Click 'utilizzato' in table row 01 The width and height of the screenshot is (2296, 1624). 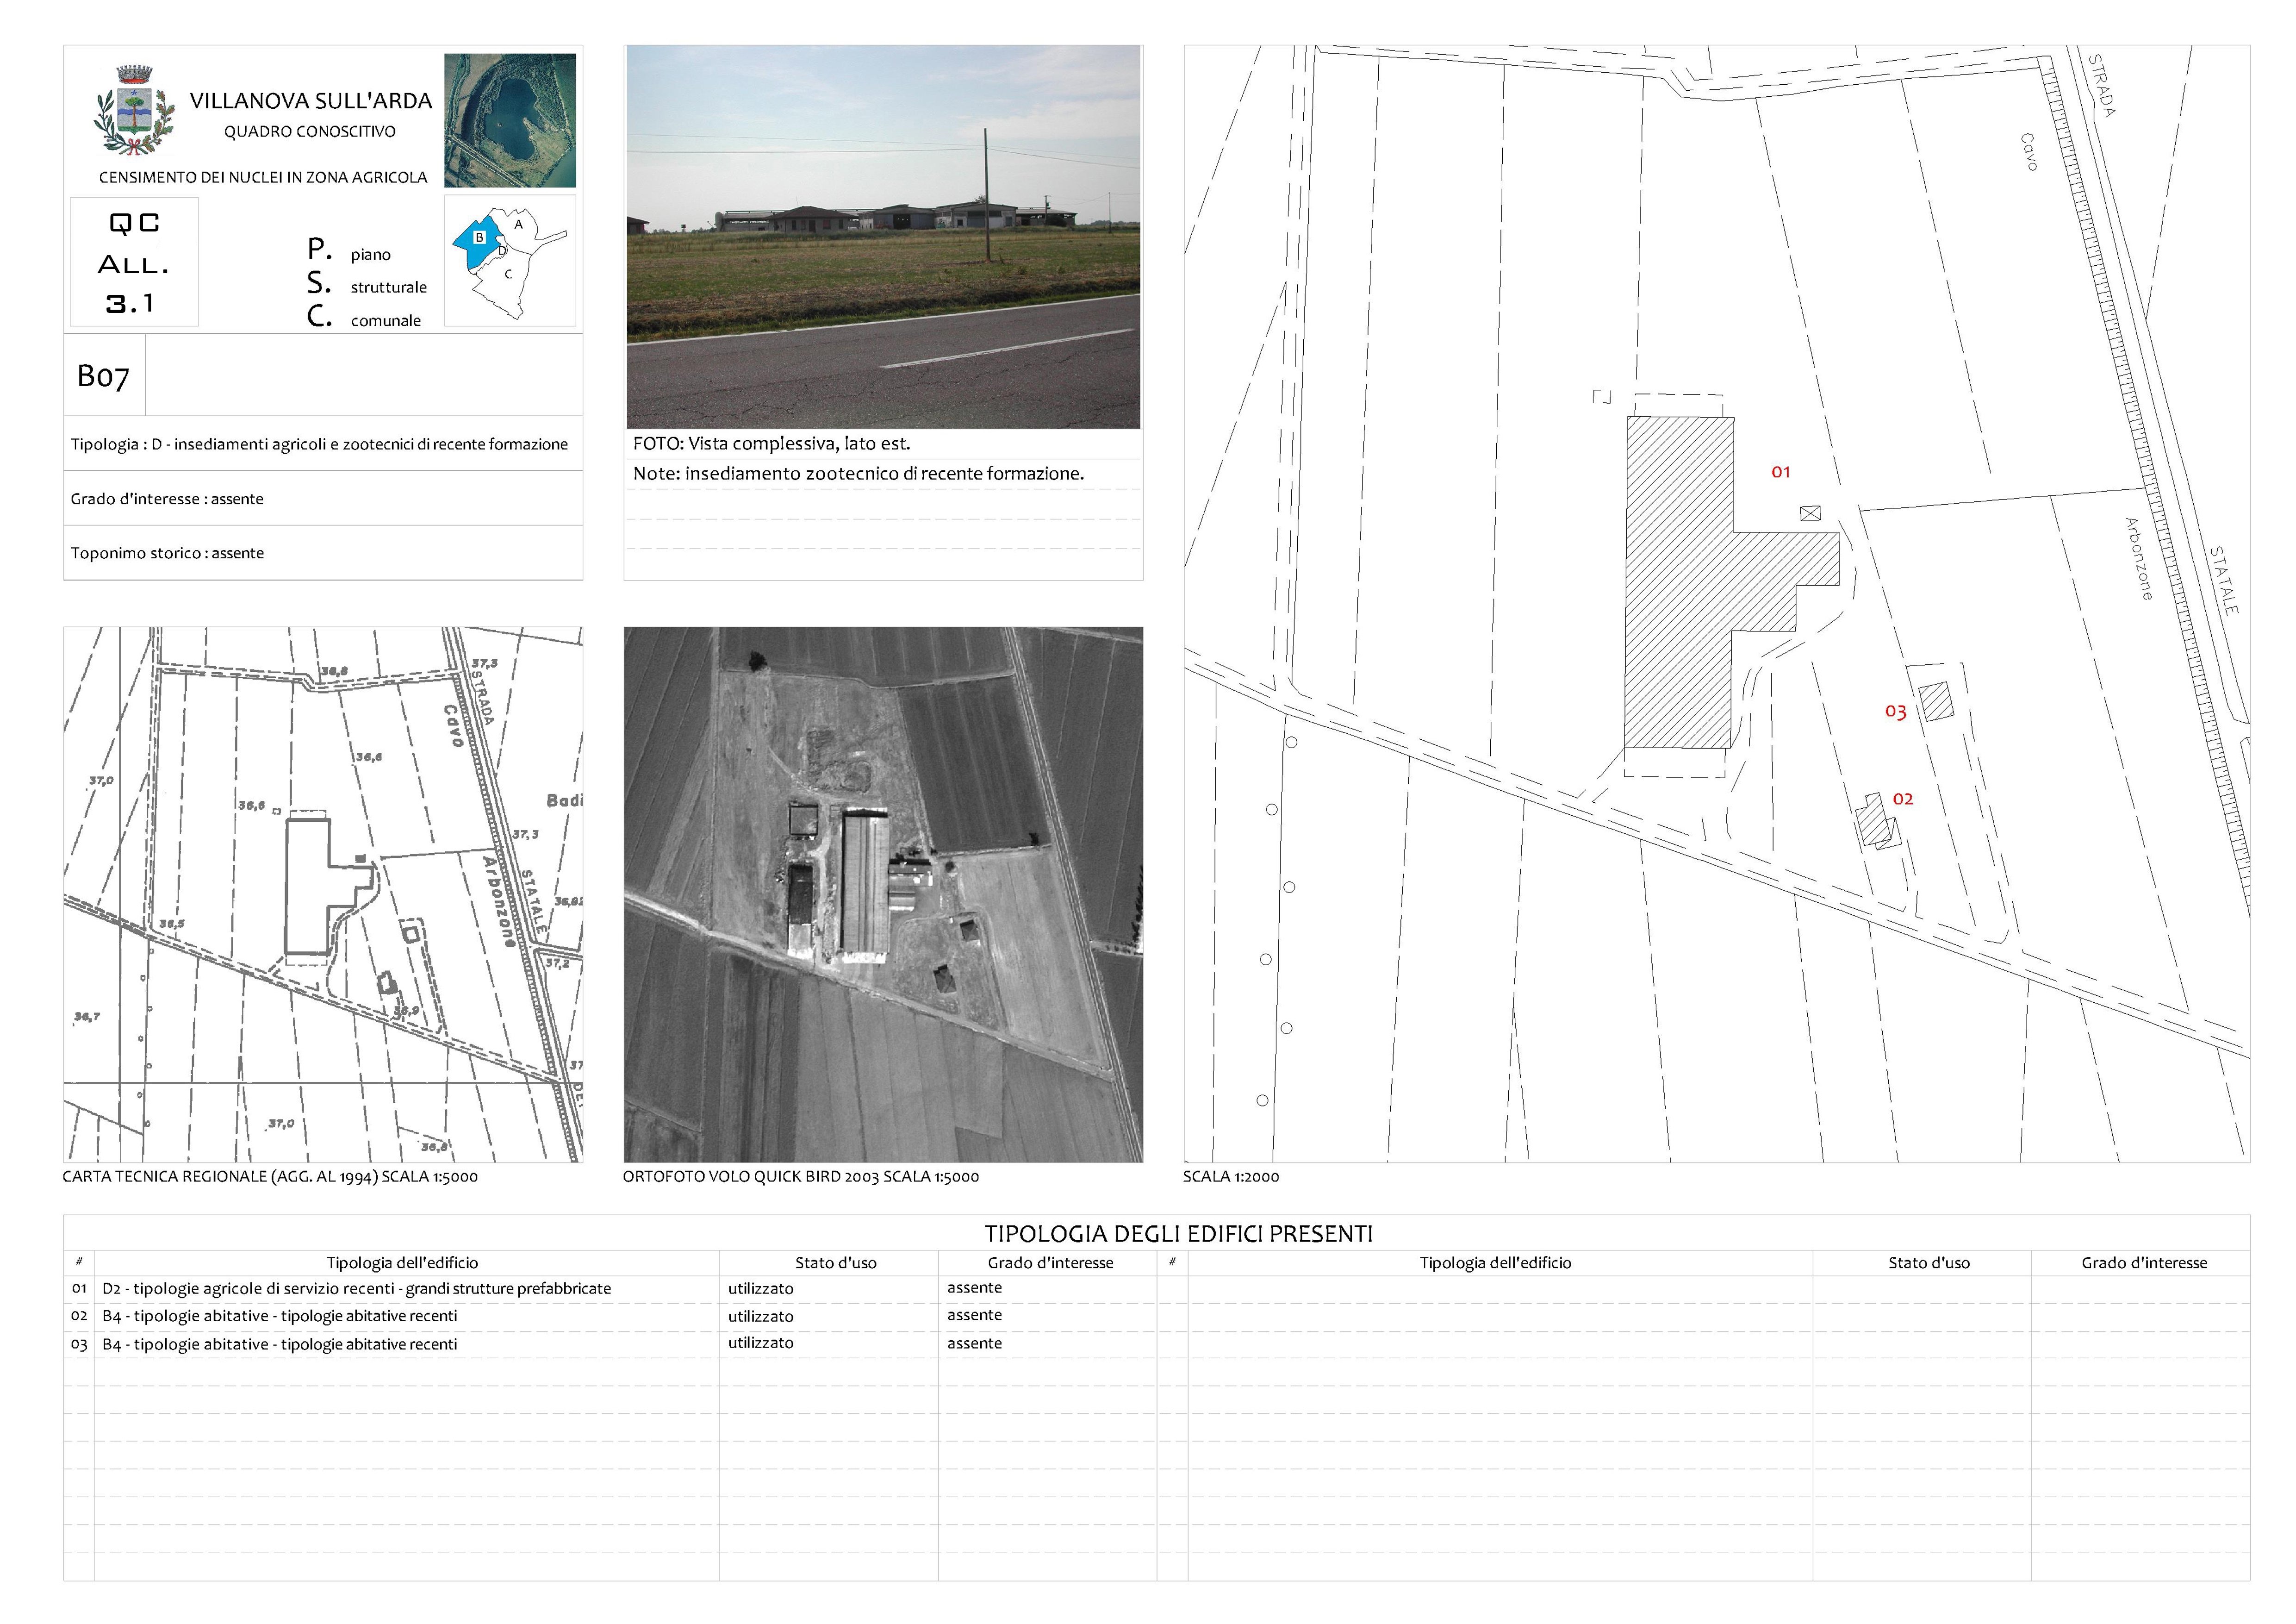tap(761, 1289)
